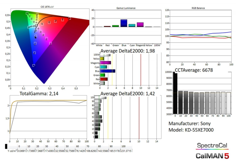Click the blue primary marker in CIE chart
The height and width of the screenshot is (167, 236).
[33, 66]
